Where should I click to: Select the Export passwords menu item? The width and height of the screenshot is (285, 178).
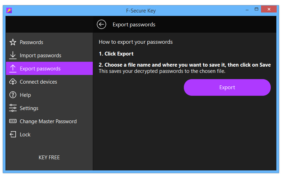pos(49,68)
